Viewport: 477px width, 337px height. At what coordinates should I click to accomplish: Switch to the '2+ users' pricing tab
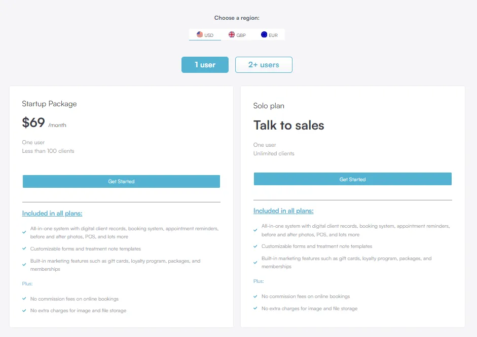pos(264,65)
